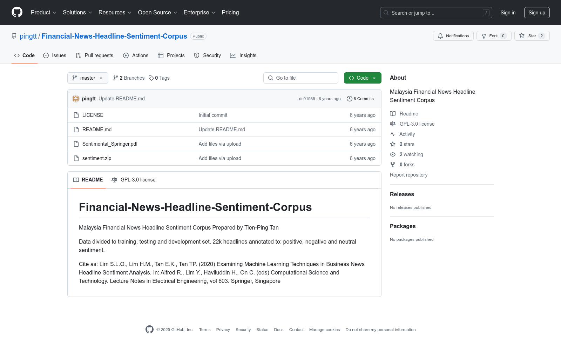Expand the Enterprise menu

point(200,12)
